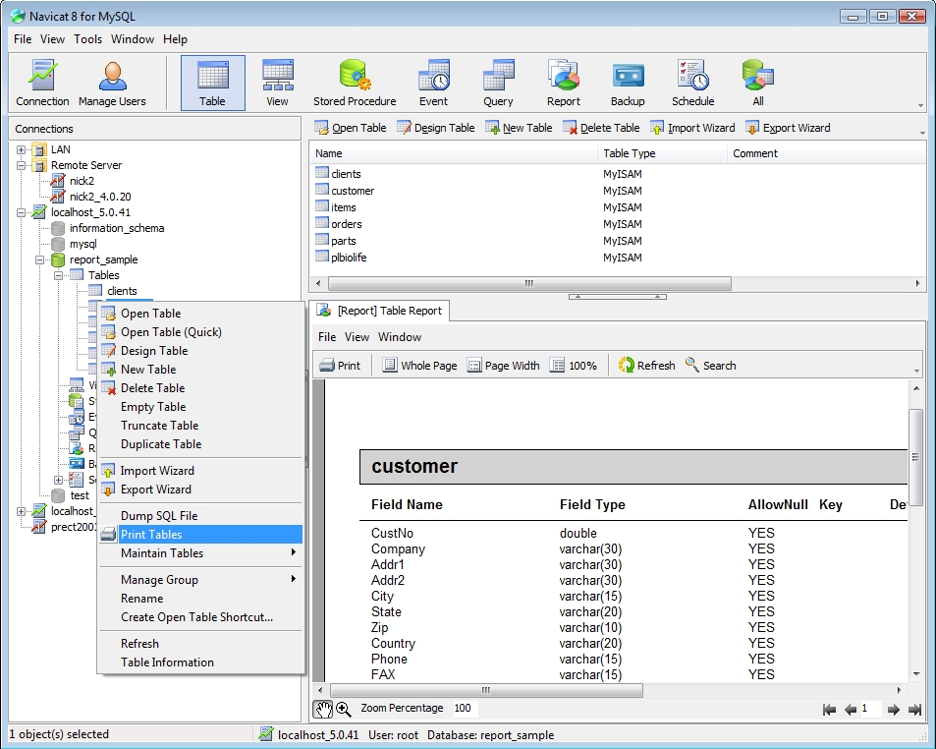Choose Print Tables from context menu
Screen dimensions: 936x749
tap(201, 535)
